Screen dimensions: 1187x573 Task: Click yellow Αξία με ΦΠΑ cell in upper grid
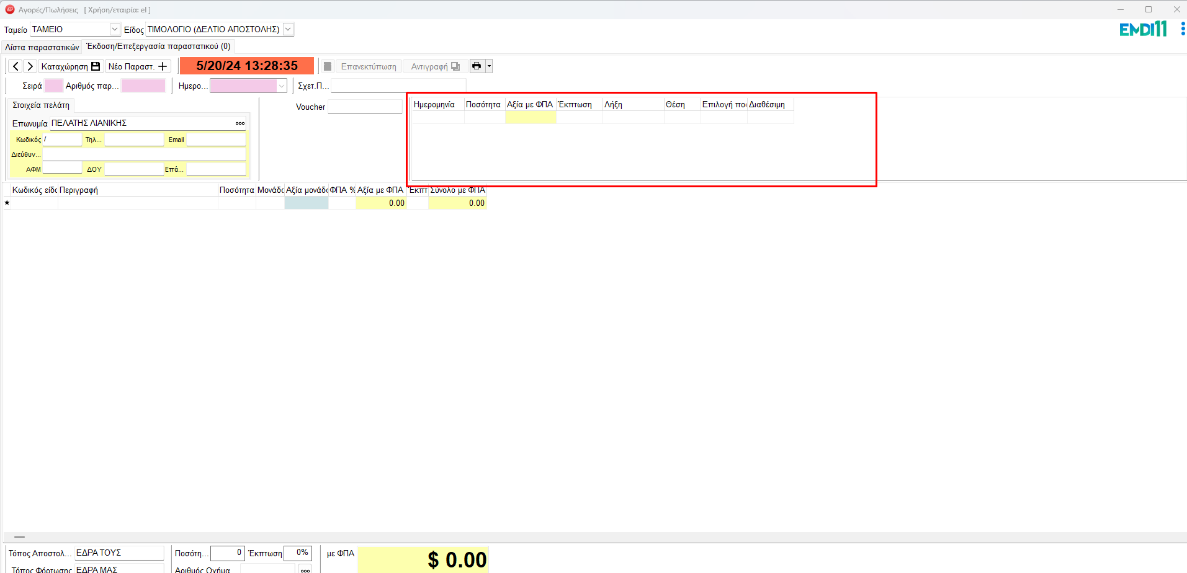coord(531,117)
